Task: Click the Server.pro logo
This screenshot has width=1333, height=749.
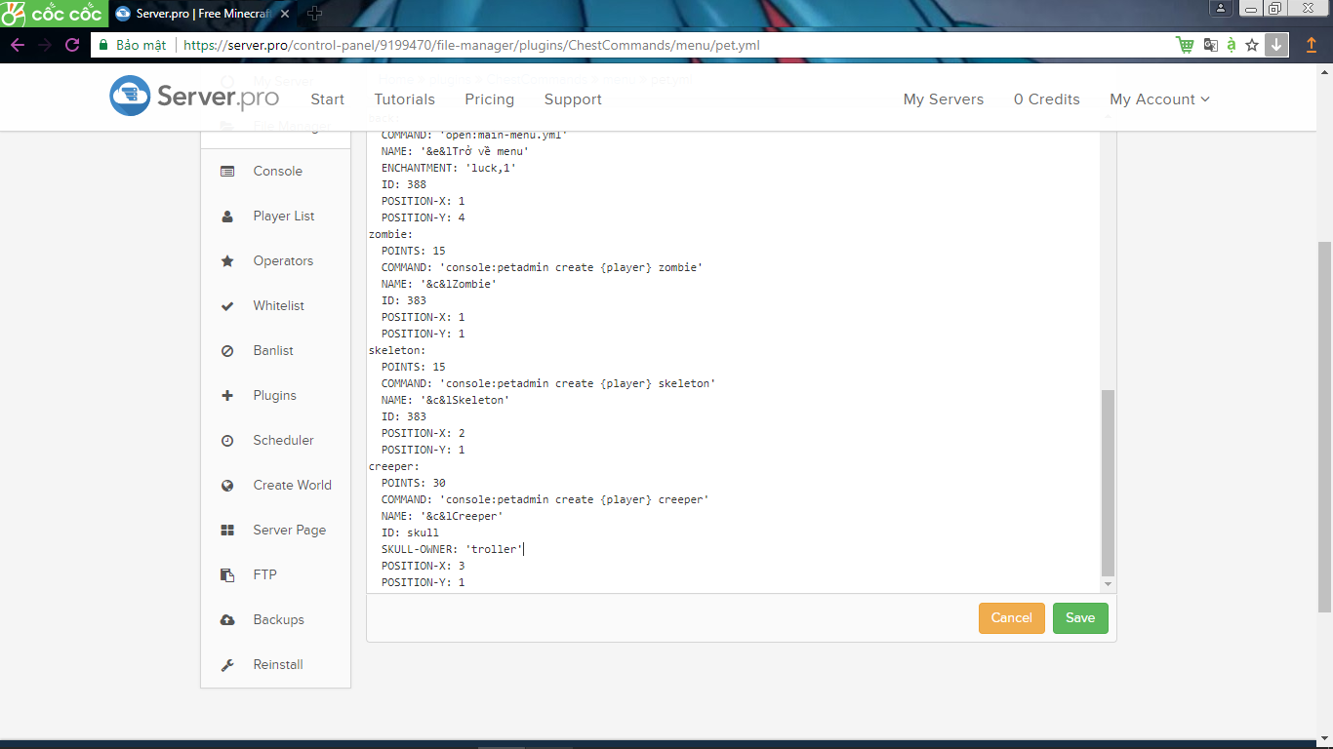Action: coord(194,97)
